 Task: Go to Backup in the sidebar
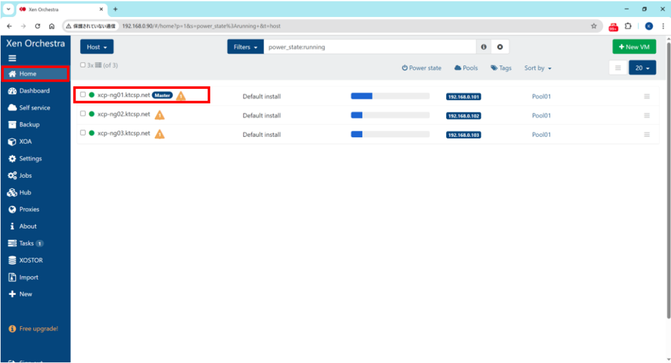coord(29,124)
